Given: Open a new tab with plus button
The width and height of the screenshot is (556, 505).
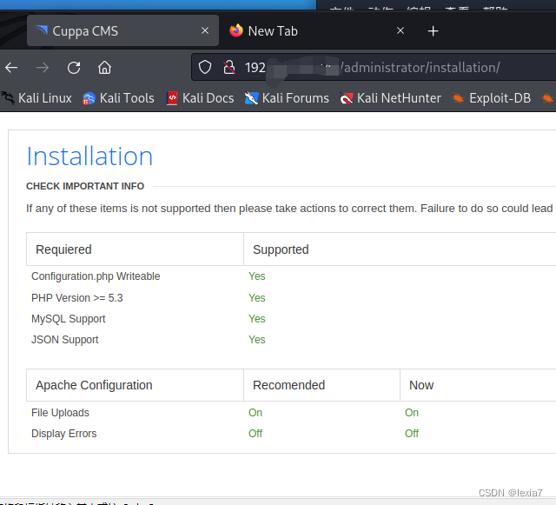Looking at the screenshot, I should 433,31.
